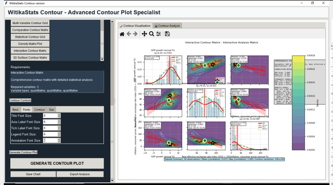
Task: Select the Zoom magnifier tool
Action: [152, 34]
